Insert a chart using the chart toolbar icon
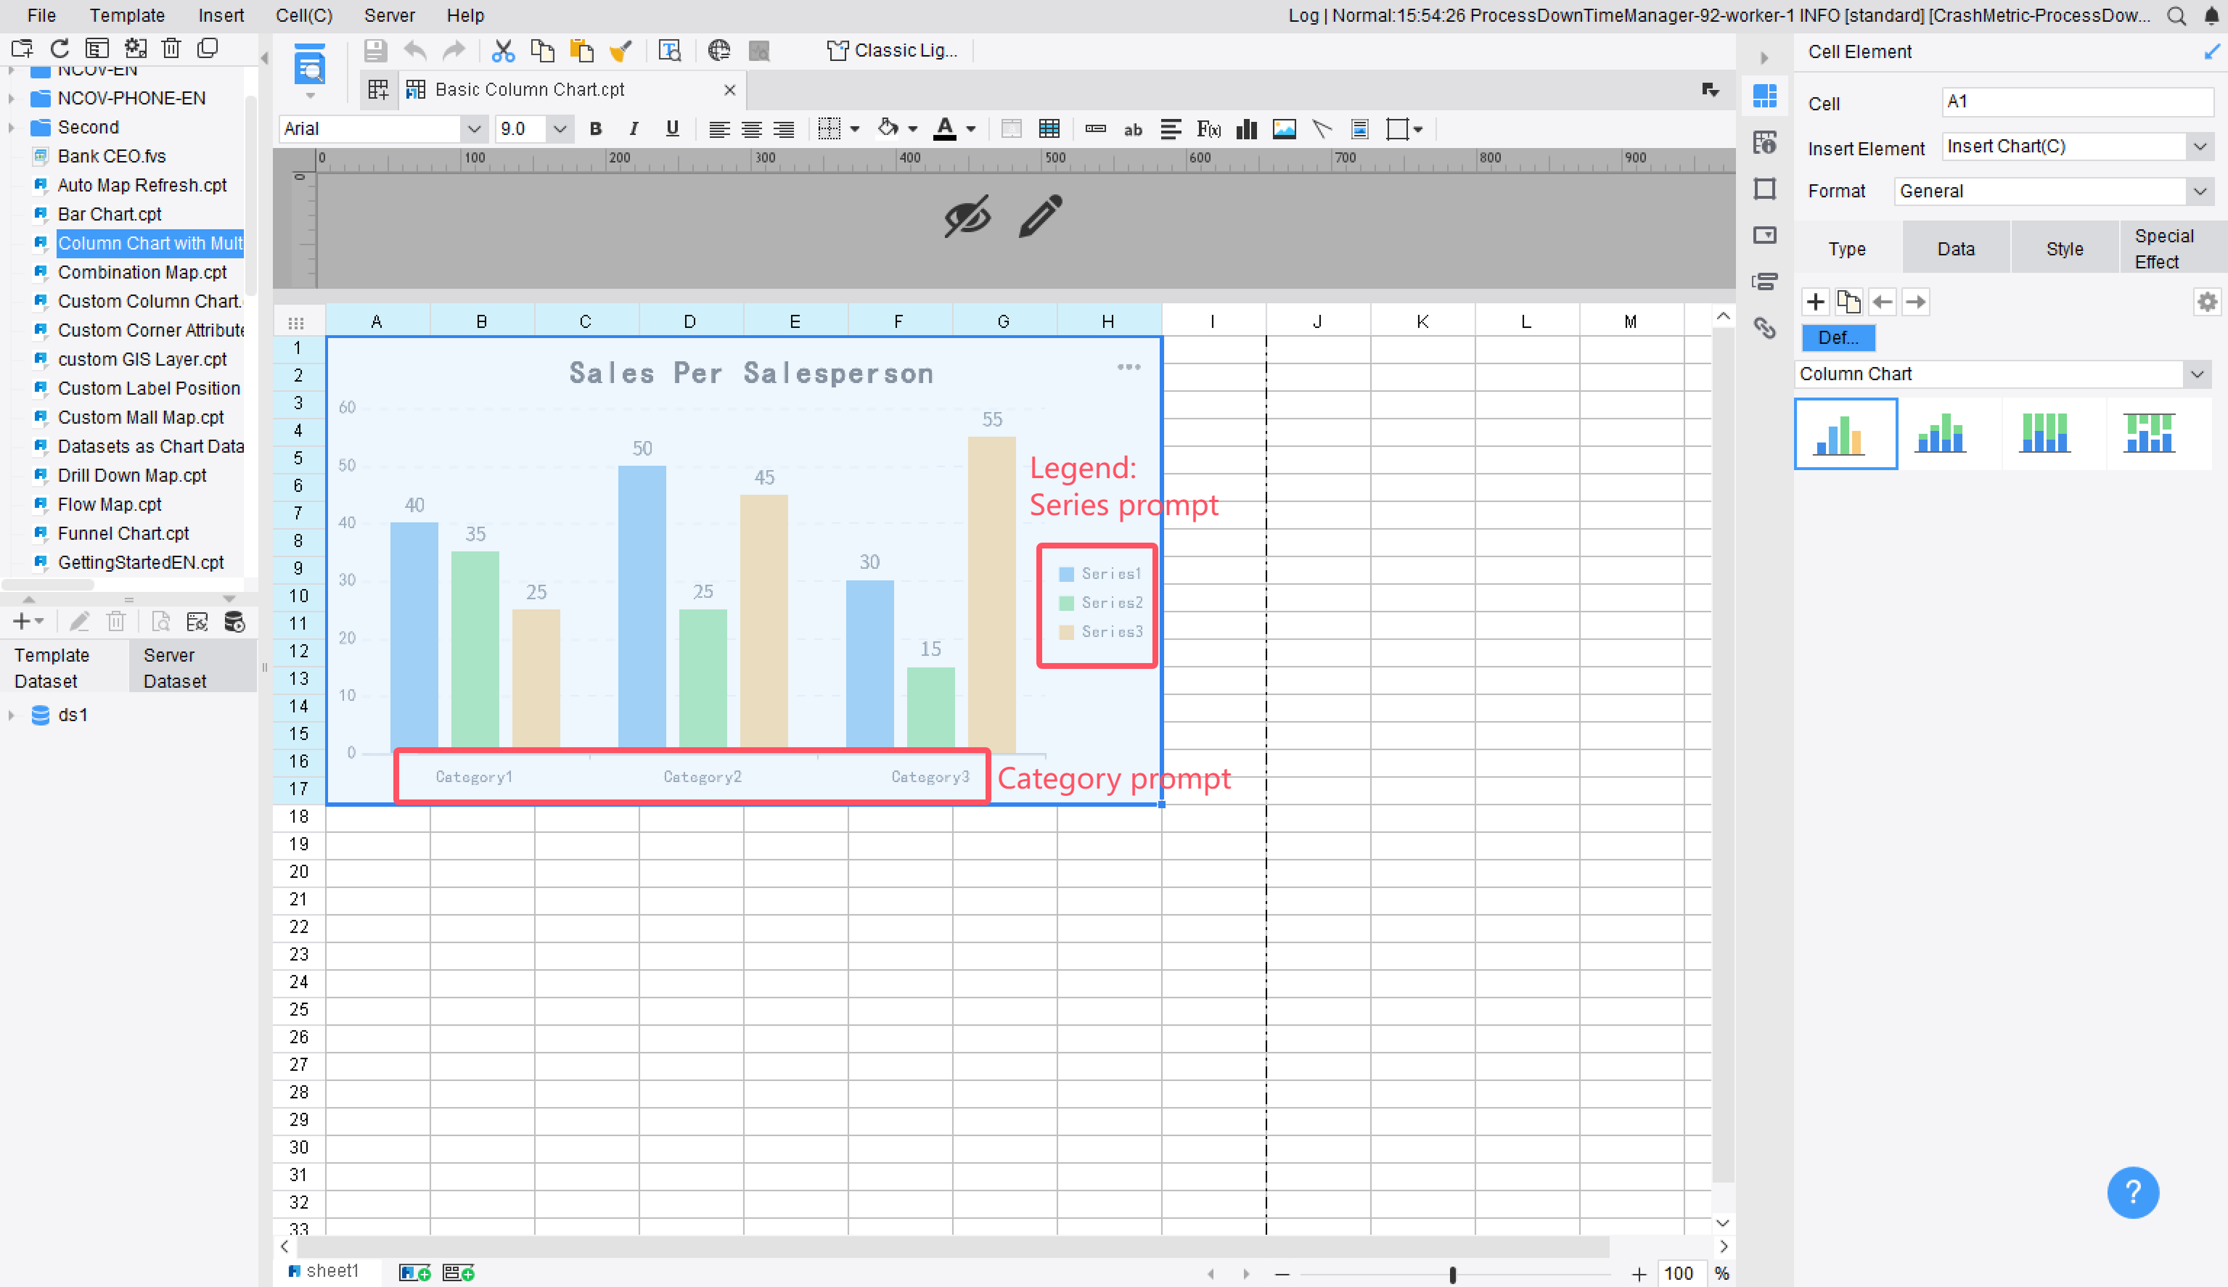2228x1287 pixels. coord(1246,129)
